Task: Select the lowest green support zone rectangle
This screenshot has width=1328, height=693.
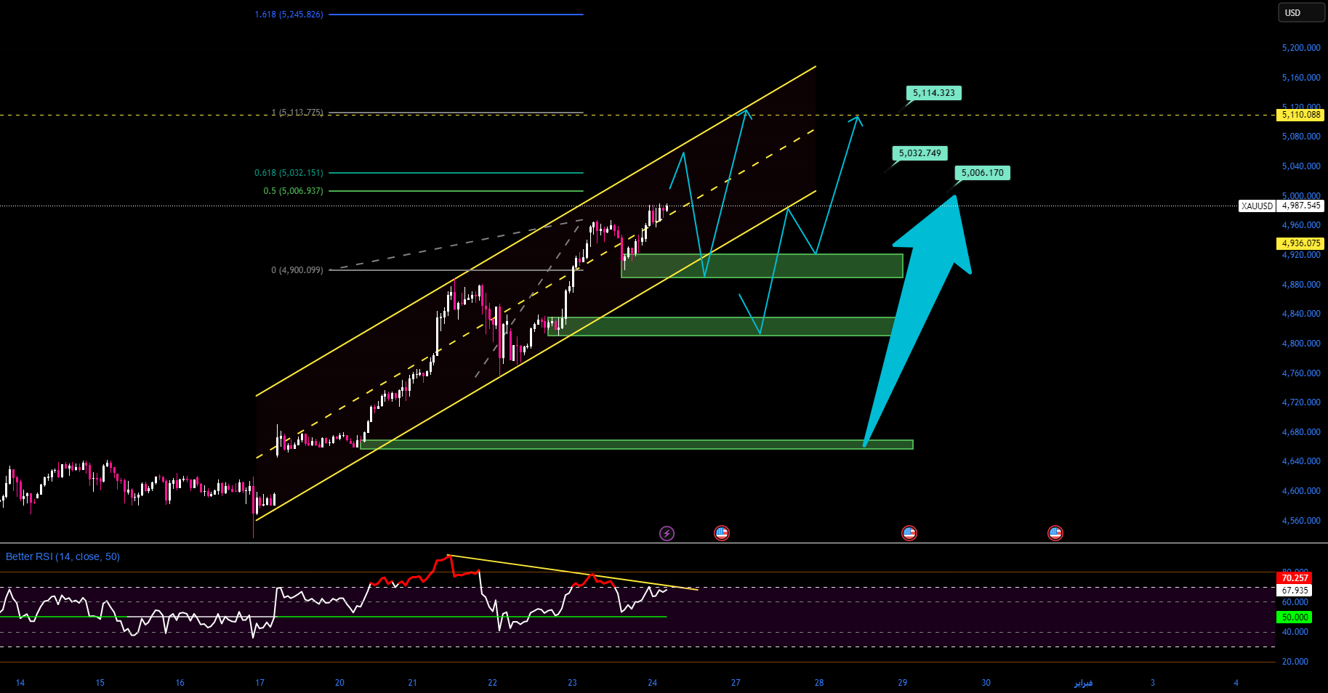Action: [636, 445]
